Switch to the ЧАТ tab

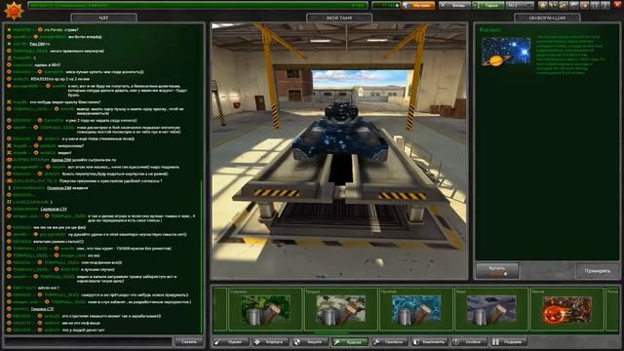[104, 18]
